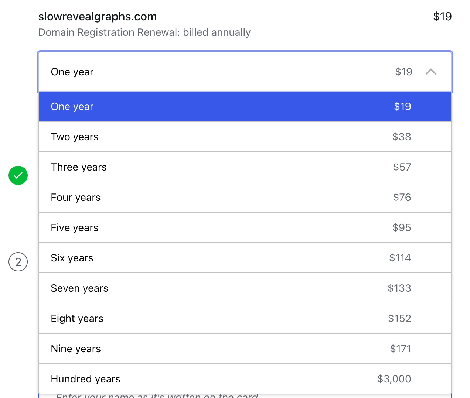Viewport: 470px width, 398px height.
Task: Click the Domain Registration Renewal description text
Action: 144,32
